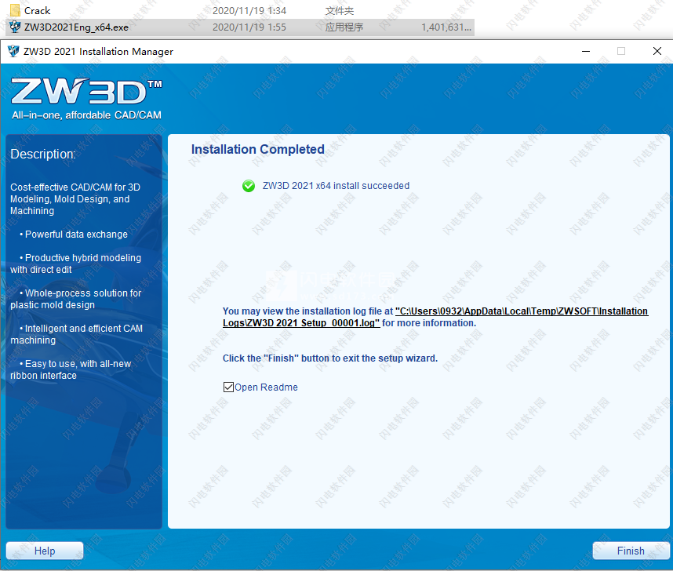Click the 应用程序 type cell
673x571 pixels.
[344, 27]
